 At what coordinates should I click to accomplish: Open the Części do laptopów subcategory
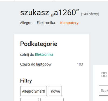(36, 64)
